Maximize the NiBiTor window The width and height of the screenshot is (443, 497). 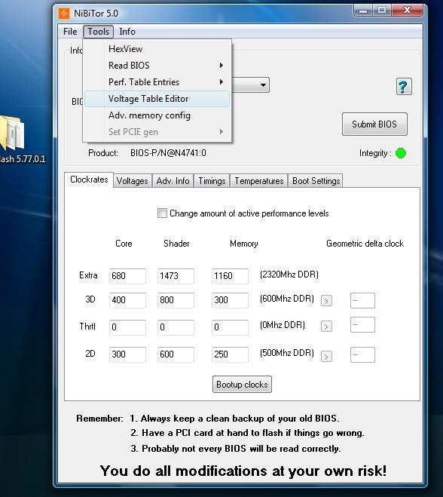pyautogui.click(x=382, y=11)
